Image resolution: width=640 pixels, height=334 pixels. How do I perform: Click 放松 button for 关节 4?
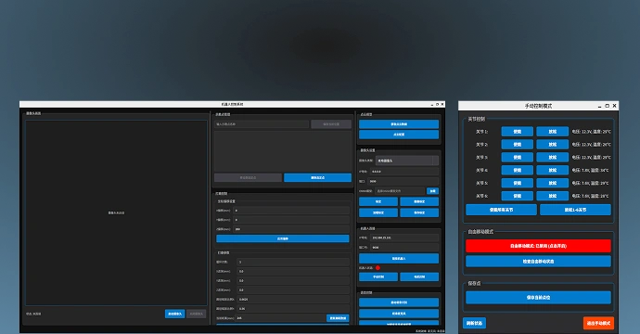552,170
